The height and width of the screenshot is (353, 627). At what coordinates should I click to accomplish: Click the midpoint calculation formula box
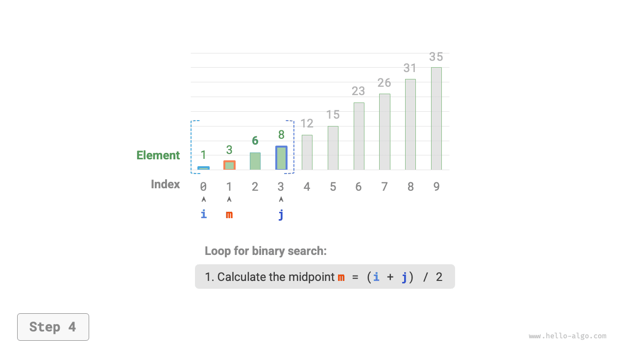click(325, 277)
